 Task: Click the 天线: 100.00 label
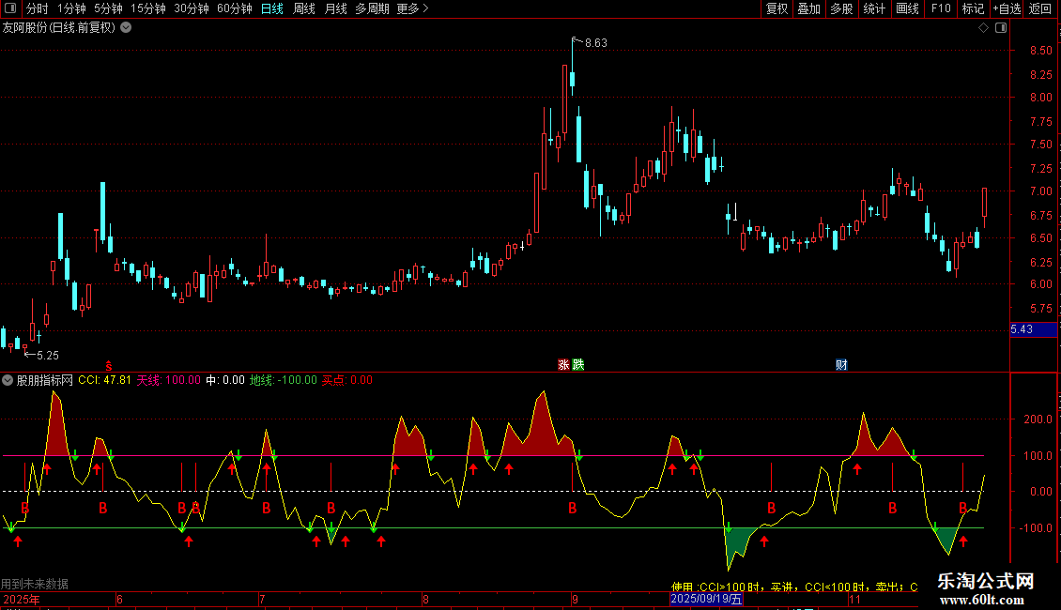(x=168, y=380)
